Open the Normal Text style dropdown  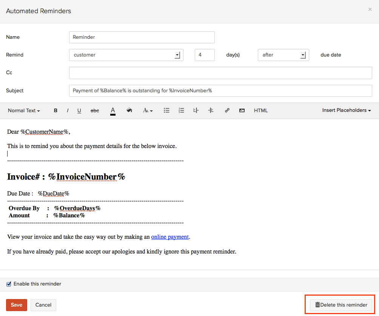24,110
